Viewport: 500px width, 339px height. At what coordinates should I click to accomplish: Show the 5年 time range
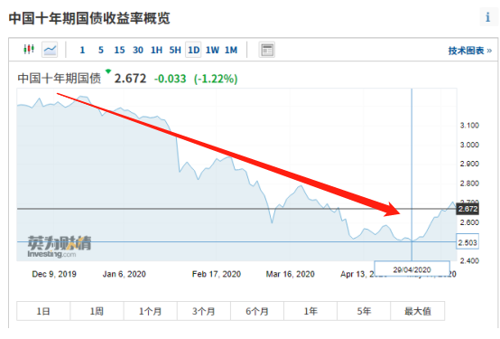364,311
